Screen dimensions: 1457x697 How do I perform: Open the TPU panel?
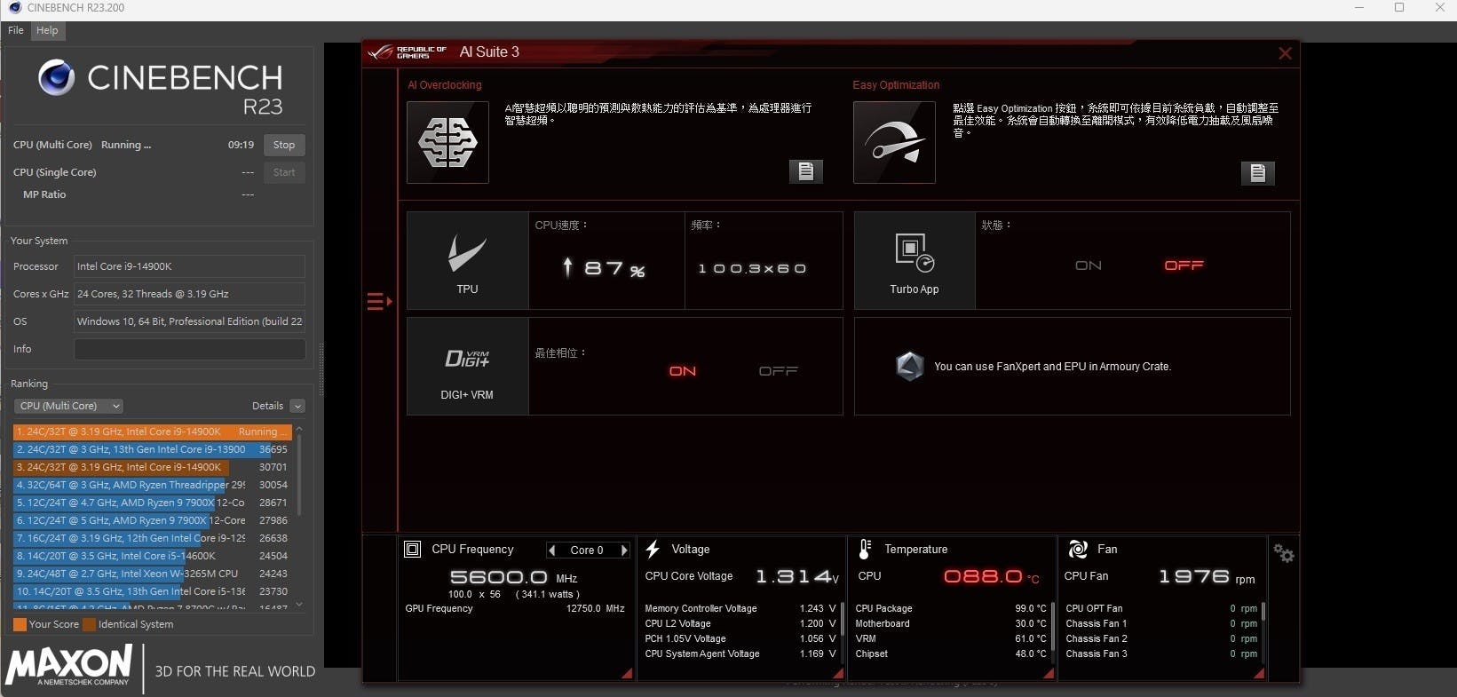pyautogui.click(x=467, y=260)
